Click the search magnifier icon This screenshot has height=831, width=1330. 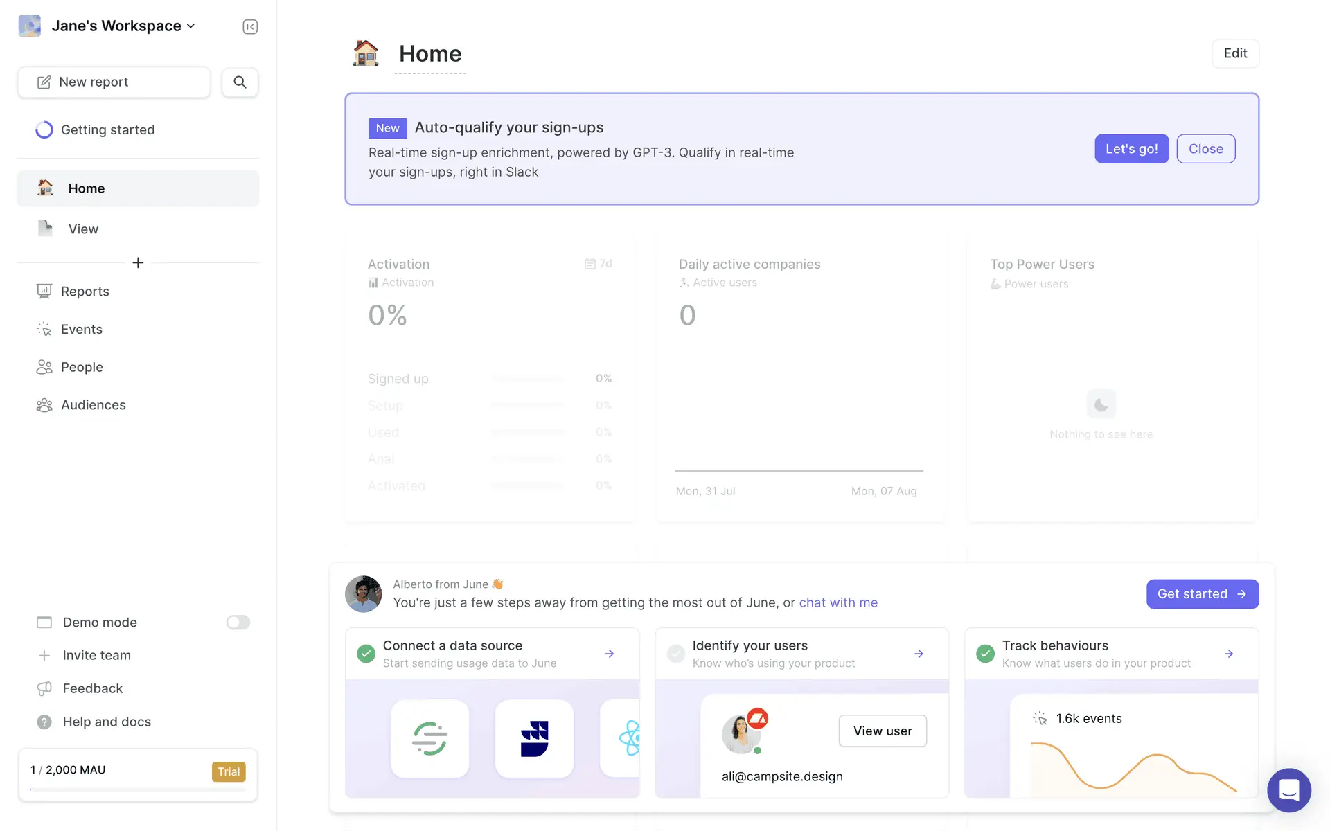pyautogui.click(x=240, y=82)
